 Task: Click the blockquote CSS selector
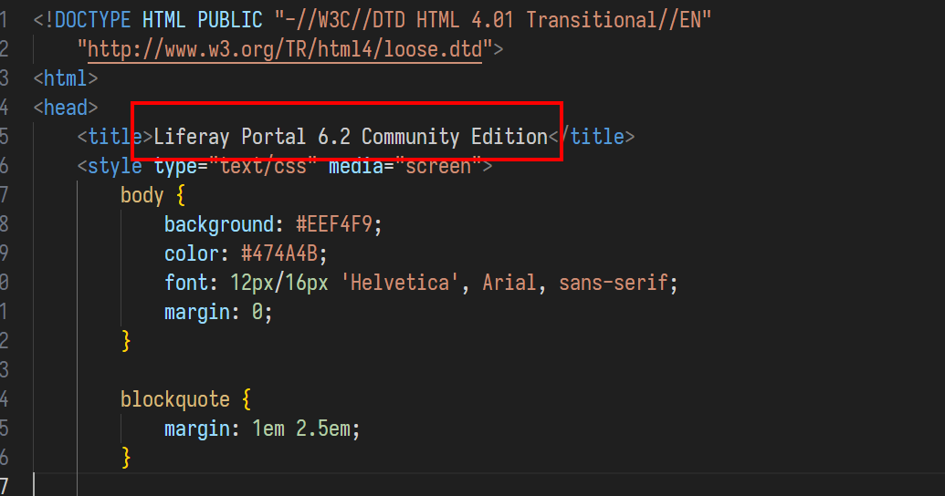coord(174,399)
